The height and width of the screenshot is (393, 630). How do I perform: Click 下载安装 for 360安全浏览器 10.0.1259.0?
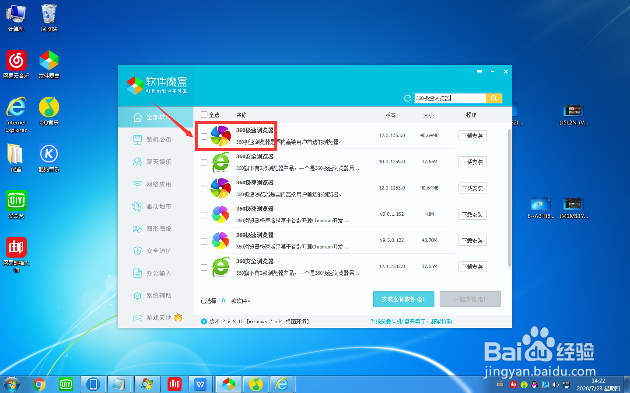(x=472, y=162)
